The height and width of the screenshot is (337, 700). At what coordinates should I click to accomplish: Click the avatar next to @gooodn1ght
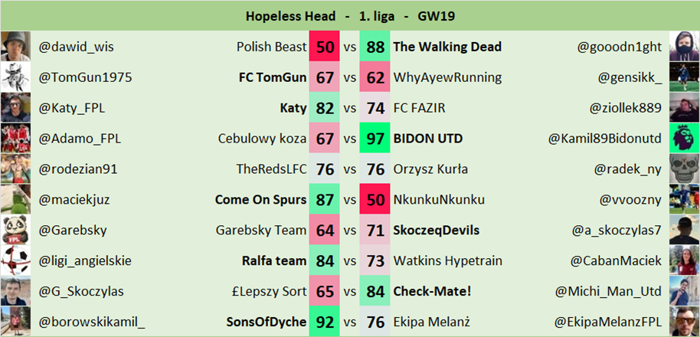point(684,47)
